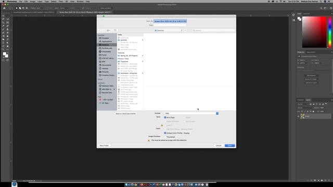Pick the Clone Stamp tool

coord(8,29)
